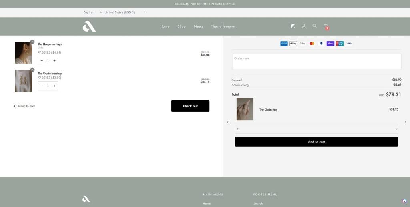Show previous recommended product arrow
Screen dimensions: 410x207
pos(228,122)
